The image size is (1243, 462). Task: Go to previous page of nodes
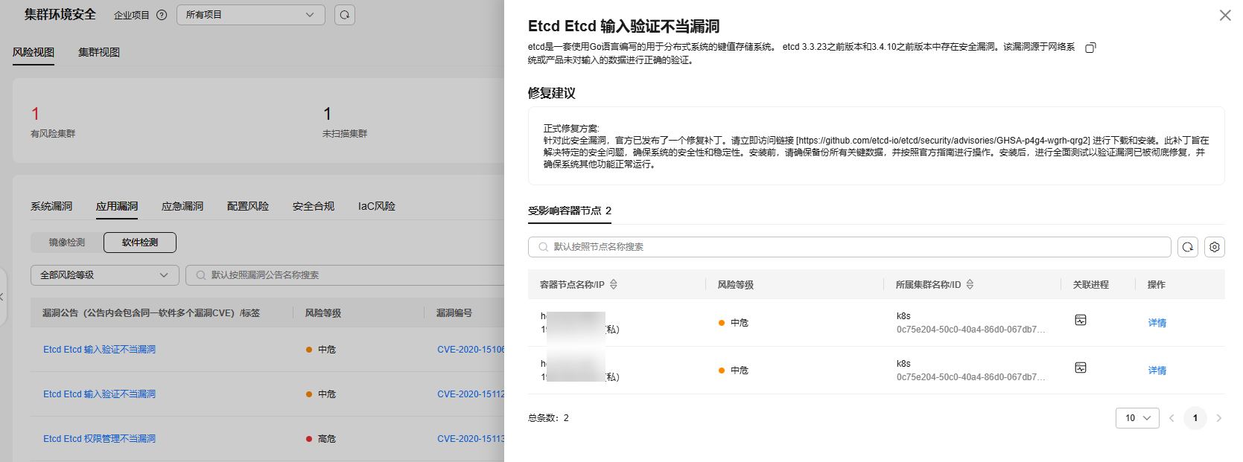1172,418
